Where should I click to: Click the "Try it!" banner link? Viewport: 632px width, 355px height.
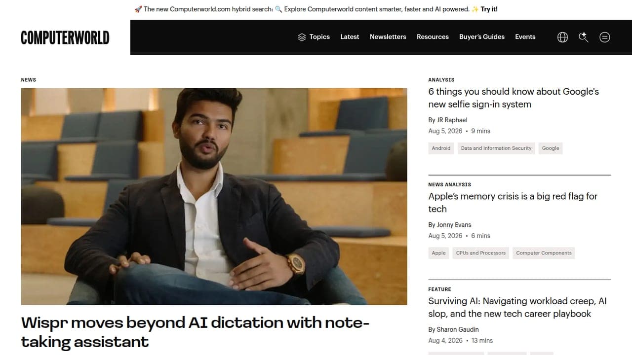[489, 9]
